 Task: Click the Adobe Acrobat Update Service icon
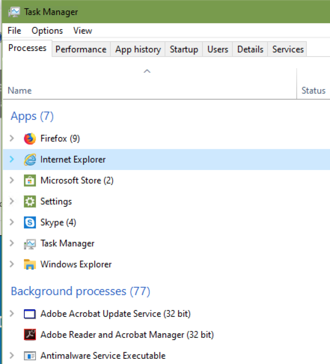pyautogui.click(x=30, y=314)
